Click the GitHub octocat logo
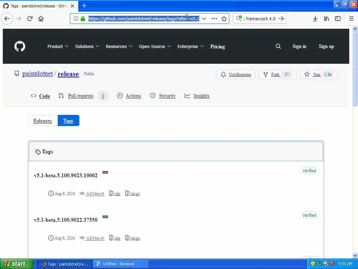The width and height of the screenshot is (358, 269). [20, 47]
